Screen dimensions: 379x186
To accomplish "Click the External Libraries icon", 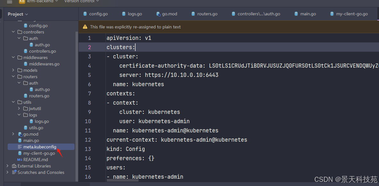I will point(14,166).
